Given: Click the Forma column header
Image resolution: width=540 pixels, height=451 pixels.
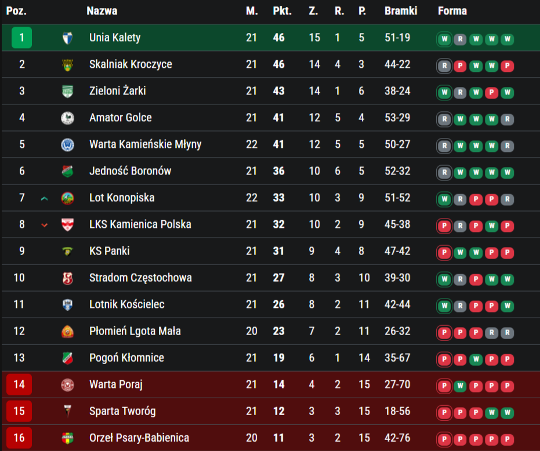Looking at the screenshot, I should (452, 11).
